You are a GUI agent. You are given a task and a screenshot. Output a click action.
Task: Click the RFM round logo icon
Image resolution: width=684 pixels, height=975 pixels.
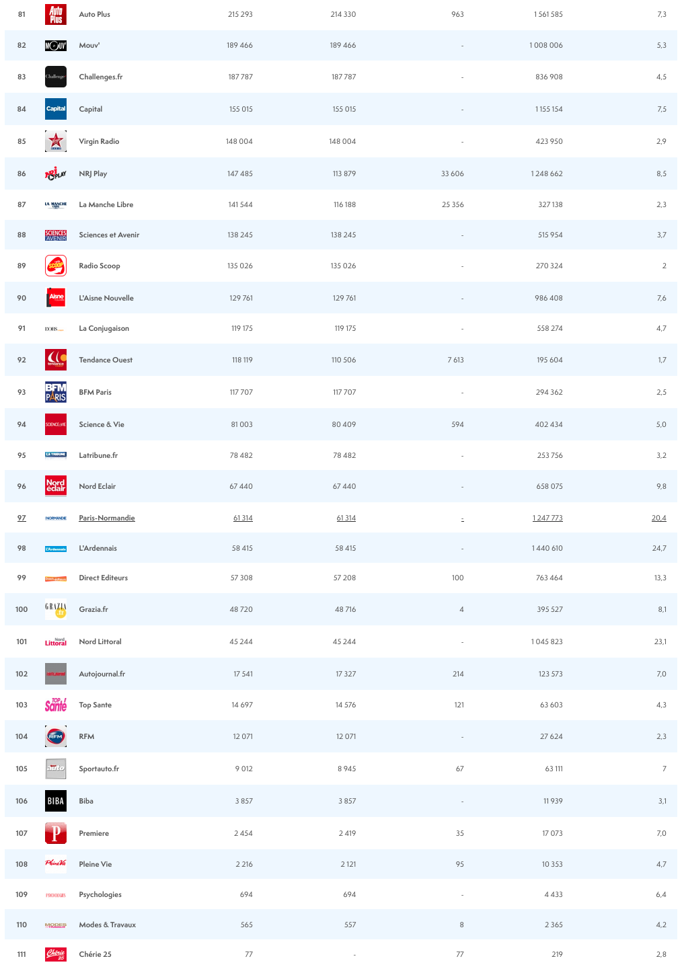56,736
